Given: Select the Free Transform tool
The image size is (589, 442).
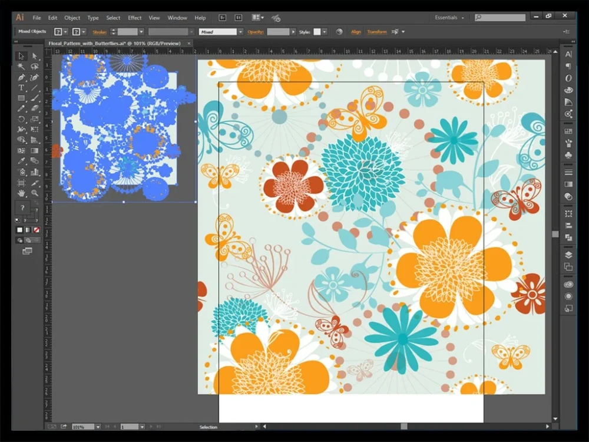Looking at the screenshot, I should (35, 130).
